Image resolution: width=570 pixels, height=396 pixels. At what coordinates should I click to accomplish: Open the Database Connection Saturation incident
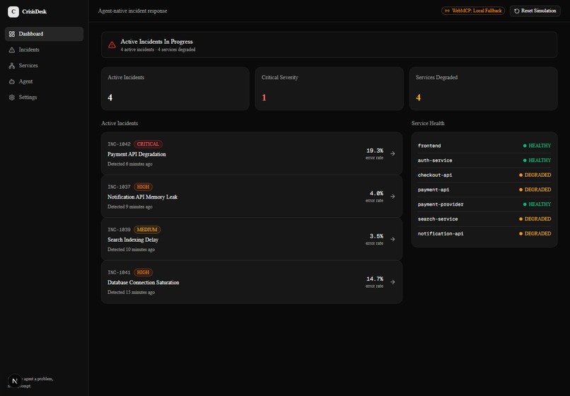[252, 282]
